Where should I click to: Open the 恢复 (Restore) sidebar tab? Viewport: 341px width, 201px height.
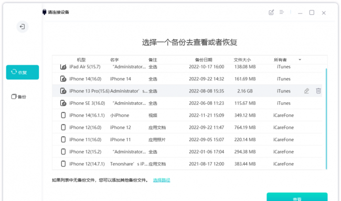(x=23, y=72)
